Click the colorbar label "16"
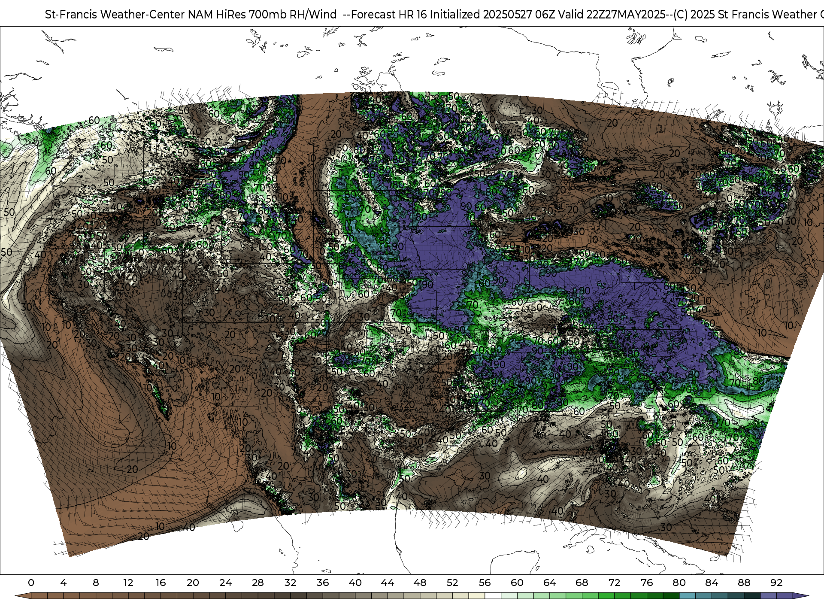Viewport: 824px width, 601px height. (161, 583)
